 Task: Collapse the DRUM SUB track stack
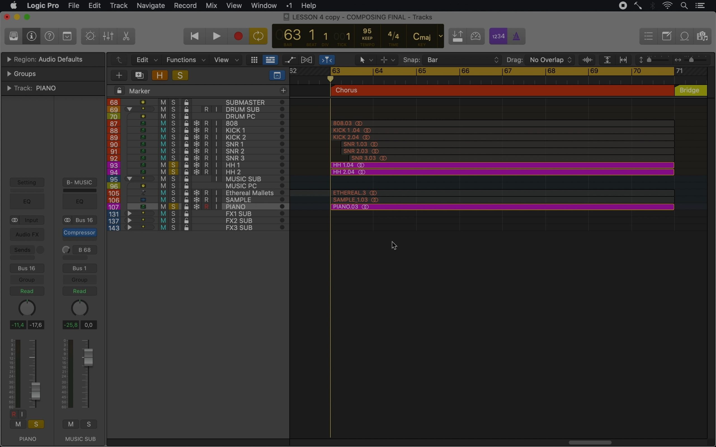click(129, 110)
